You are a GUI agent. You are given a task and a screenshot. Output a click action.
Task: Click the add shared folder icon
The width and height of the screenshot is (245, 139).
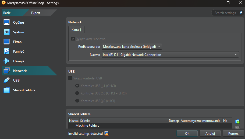click(x=237, y=122)
